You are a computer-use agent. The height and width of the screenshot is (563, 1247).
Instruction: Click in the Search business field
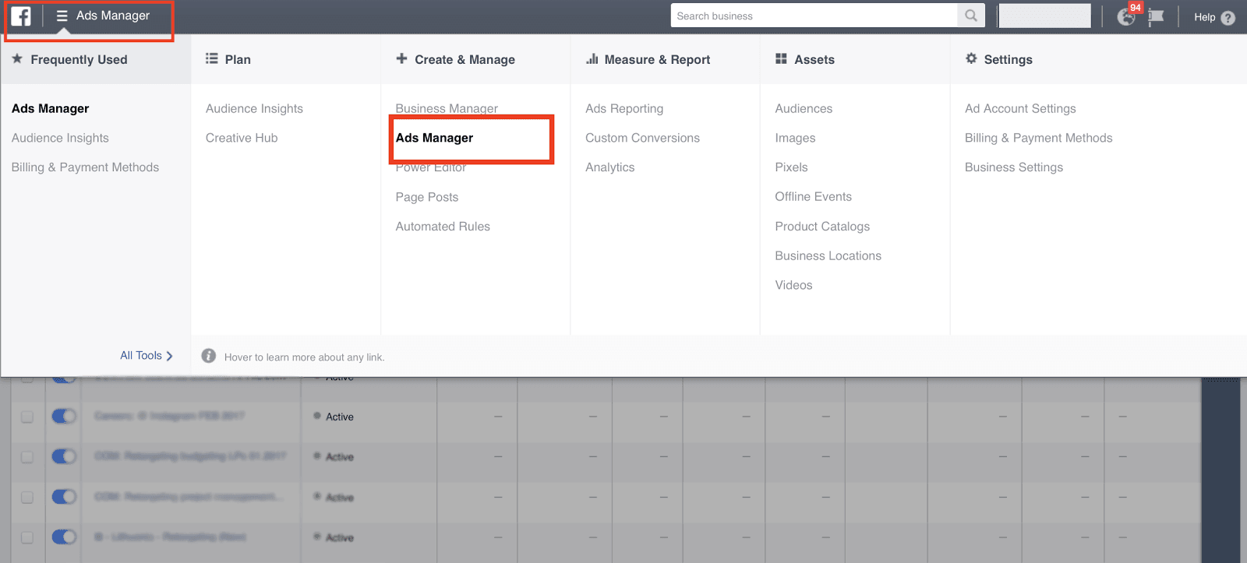(x=814, y=16)
